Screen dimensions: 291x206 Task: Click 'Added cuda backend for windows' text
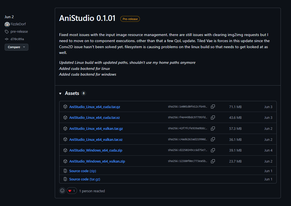click(x=88, y=74)
